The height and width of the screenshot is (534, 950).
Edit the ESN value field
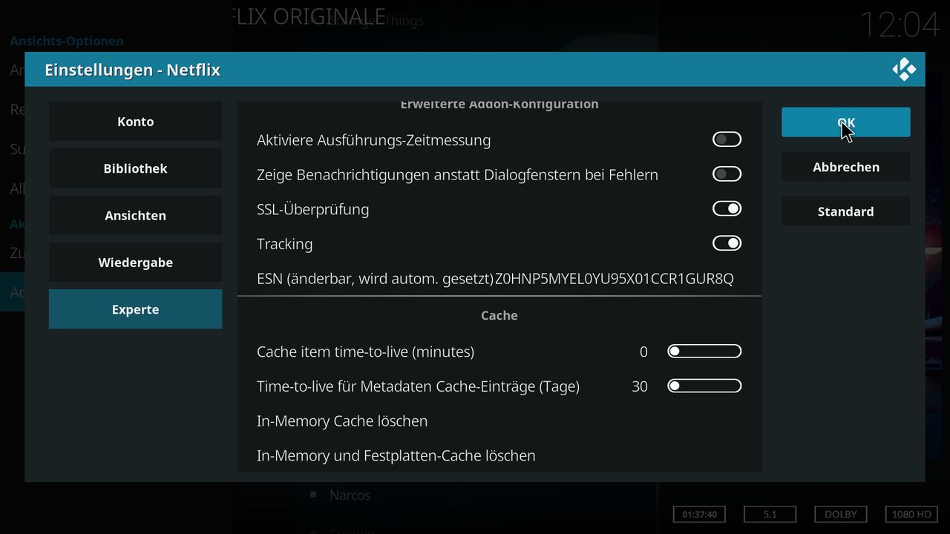[x=499, y=278]
